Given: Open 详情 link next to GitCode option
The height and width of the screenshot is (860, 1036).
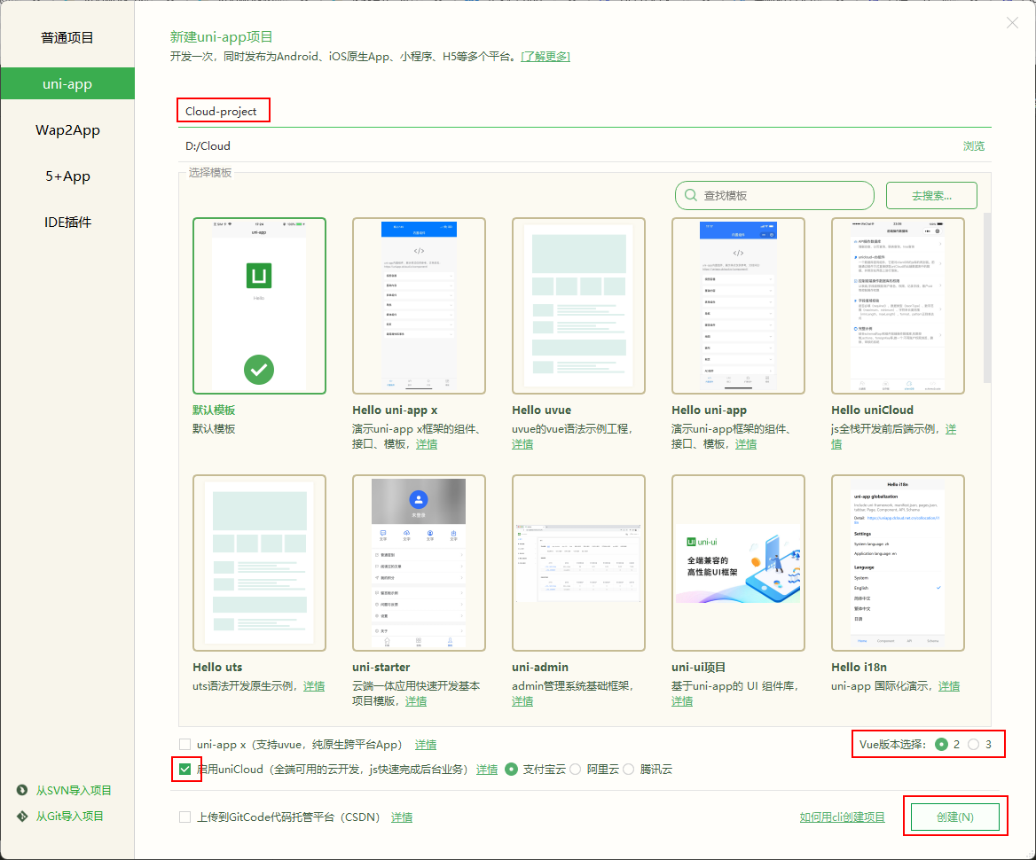Looking at the screenshot, I should 402,817.
